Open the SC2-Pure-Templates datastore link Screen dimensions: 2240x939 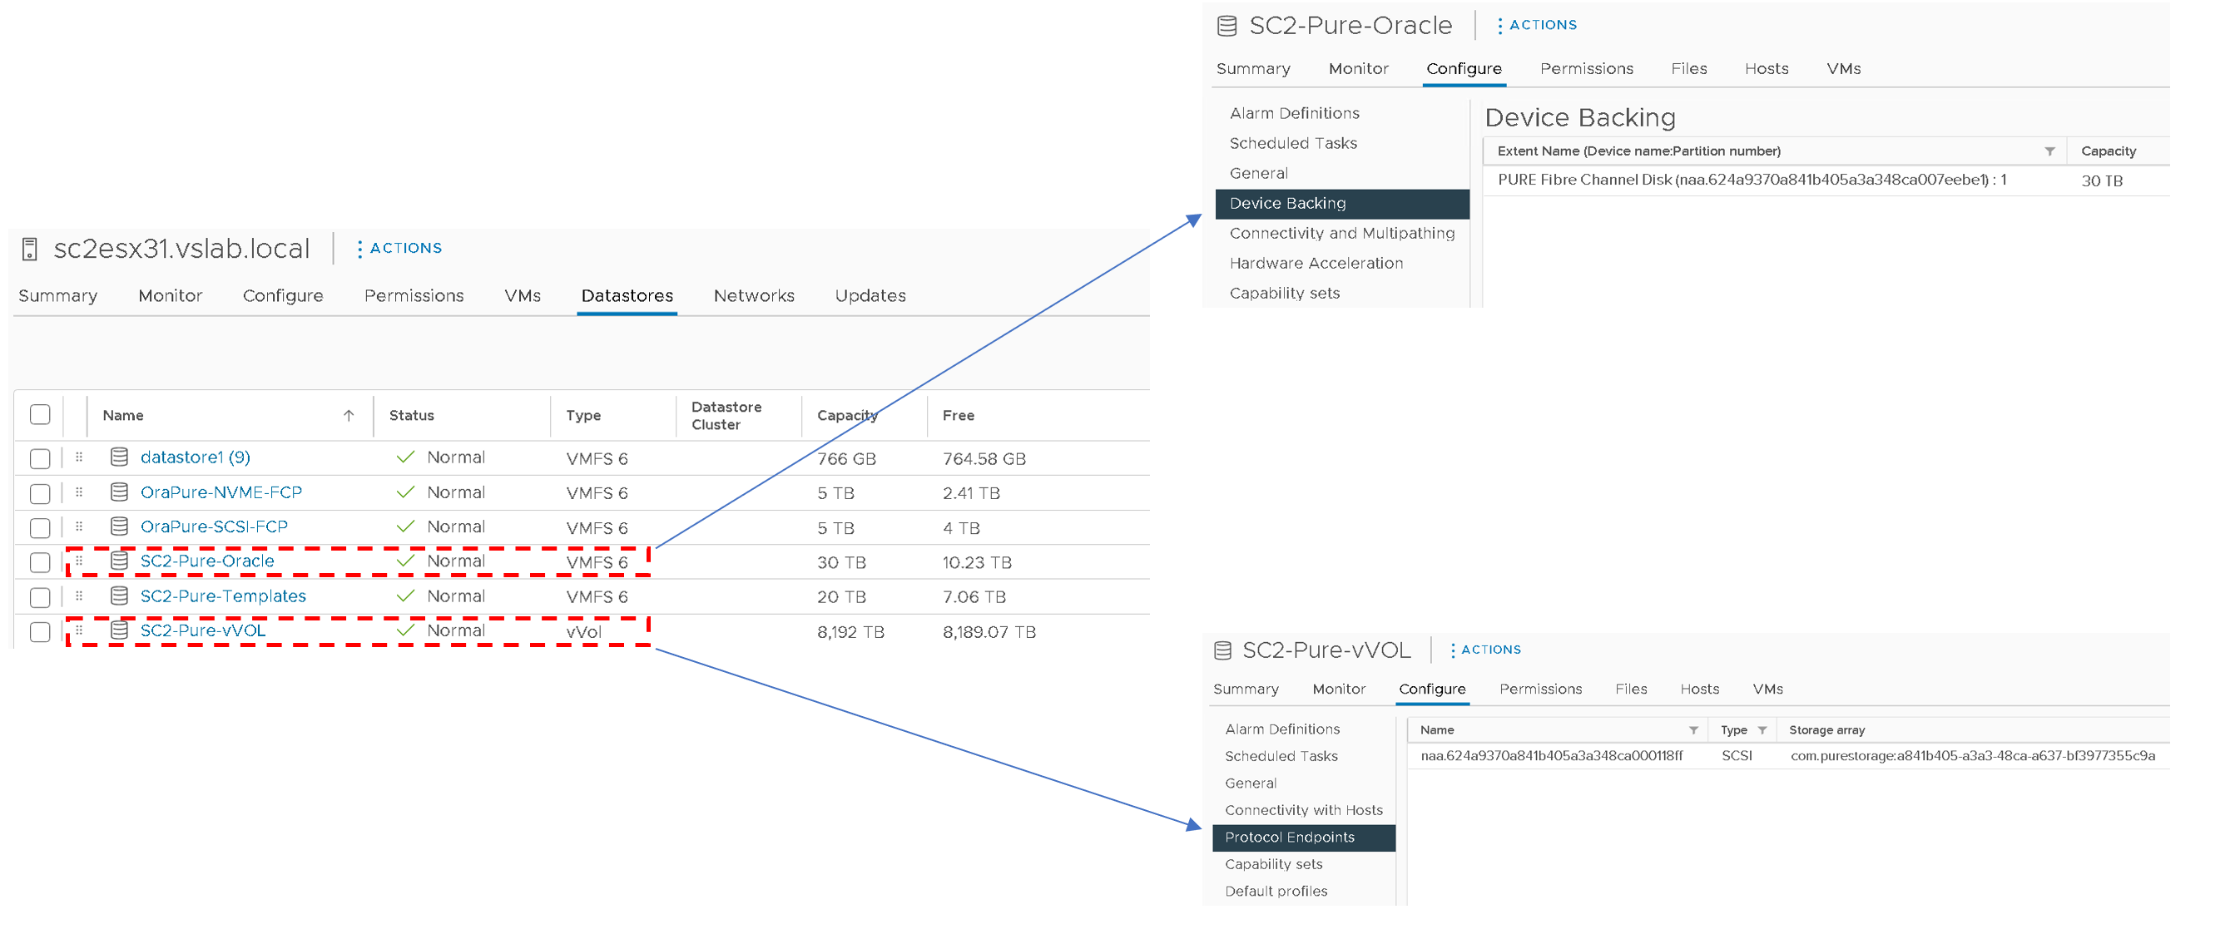coord(223,596)
